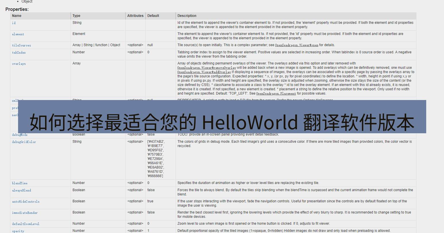Open the debugGridColor property link
This screenshot has height=233, width=444.
(24, 142)
